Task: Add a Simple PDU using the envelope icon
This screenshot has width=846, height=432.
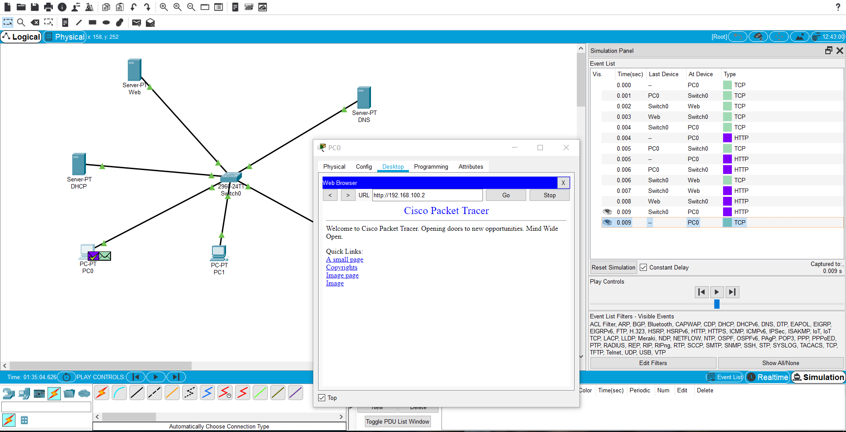Action: (x=136, y=22)
